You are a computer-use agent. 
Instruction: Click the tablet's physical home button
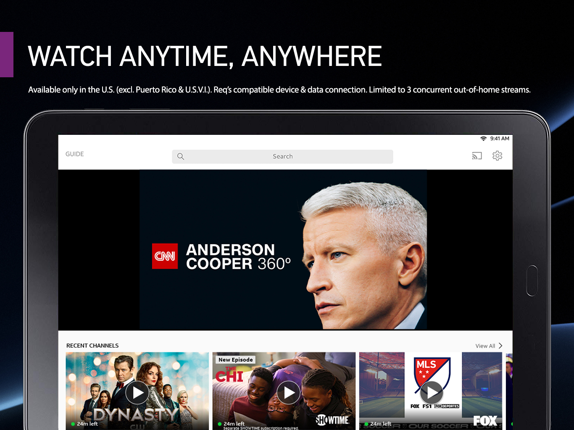pyautogui.click(x=532, y=281)
